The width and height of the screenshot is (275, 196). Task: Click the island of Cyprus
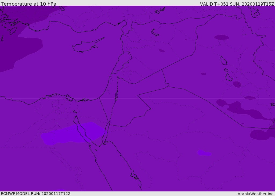[x=88, y=45]
